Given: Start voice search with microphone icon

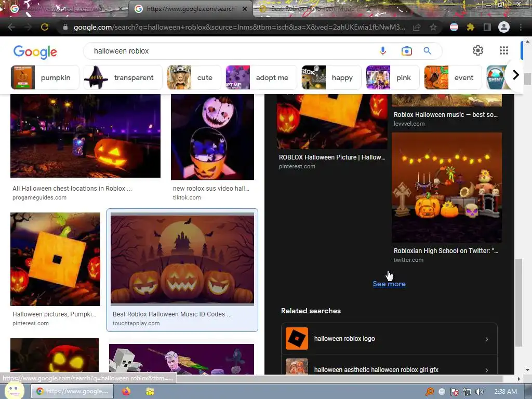Looking at the screenshot, I should [383, 51].
